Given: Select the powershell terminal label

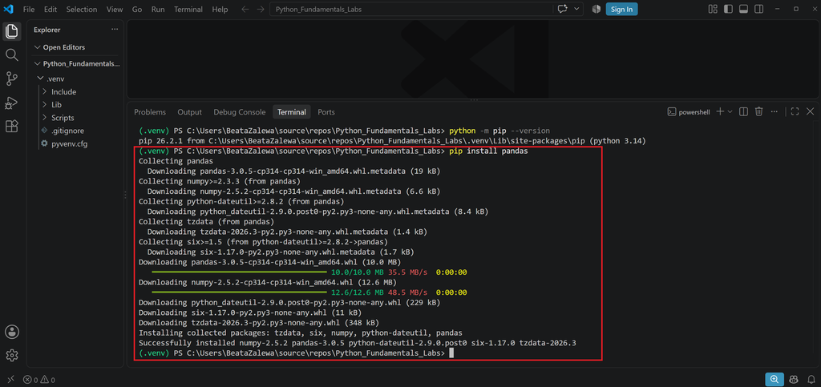Looking at the screenshot, I should [x=690, y=112].
